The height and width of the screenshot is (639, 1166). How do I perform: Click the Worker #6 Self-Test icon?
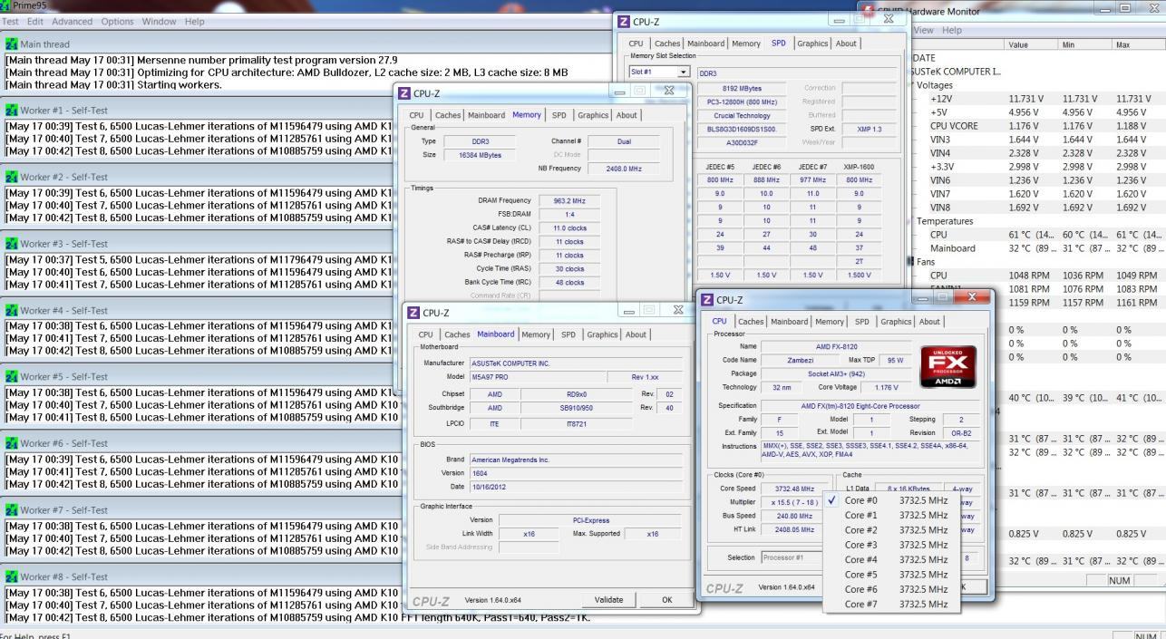(x=11, y=443)
